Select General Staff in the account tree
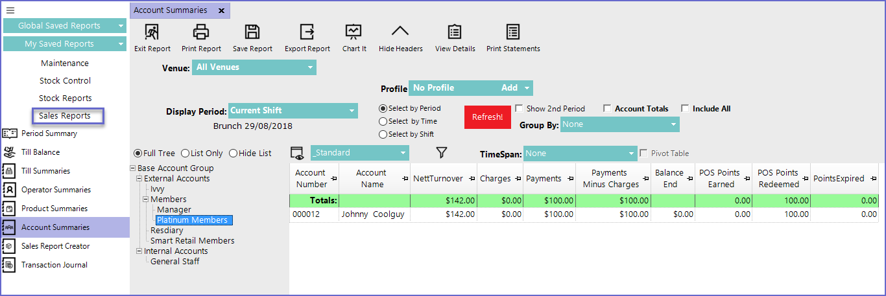 174,262
